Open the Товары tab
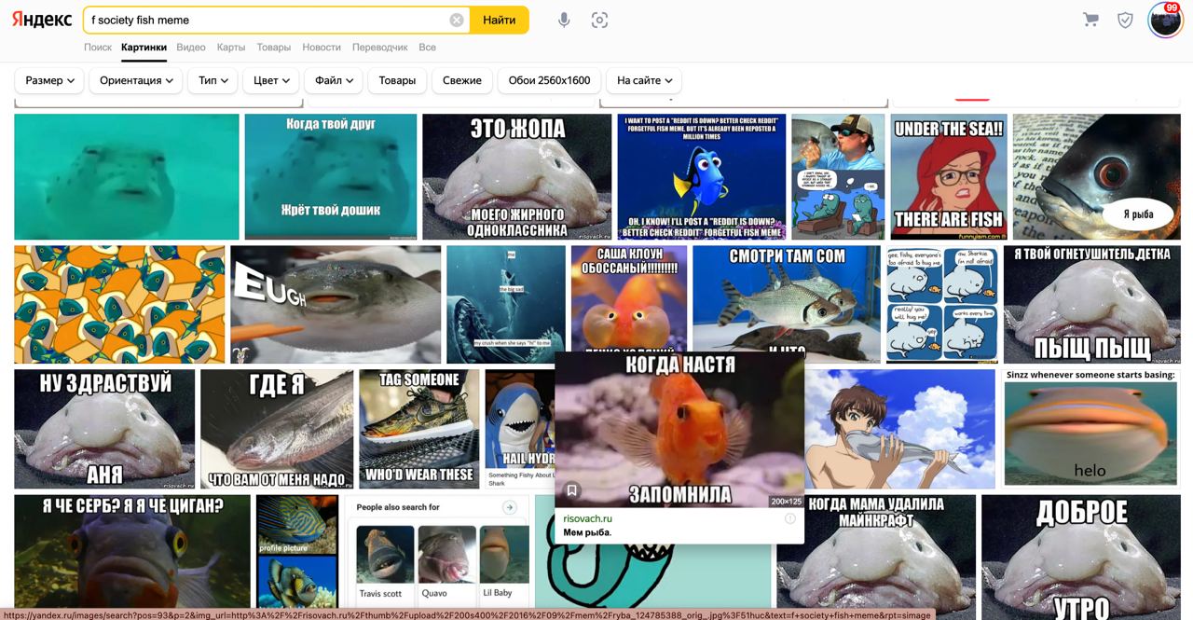1193x620 pixels. pos(274,47)
